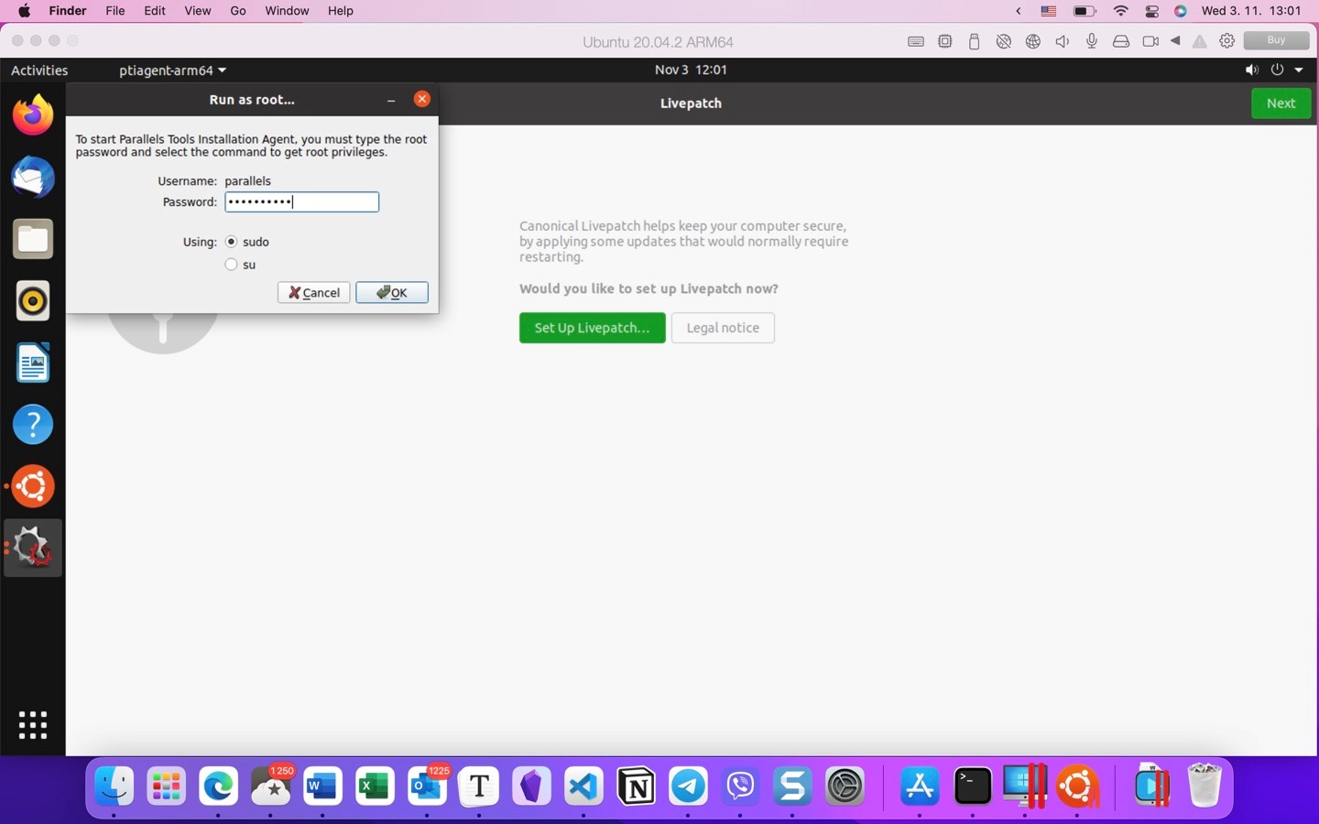Click the Set Up Livepatch button
Viewport: 1319px width, 824px height.
[x=592, y=328]
